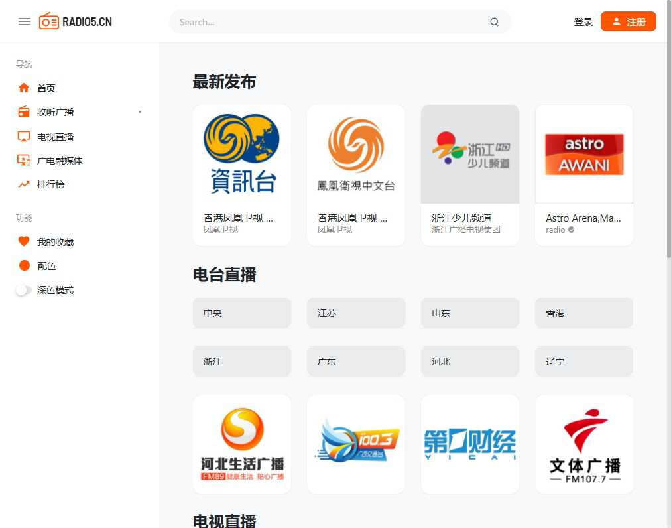The image size is (671, 528).
Task: Open 电视直播 from the sidebar icon
Action: coord(25,136)
